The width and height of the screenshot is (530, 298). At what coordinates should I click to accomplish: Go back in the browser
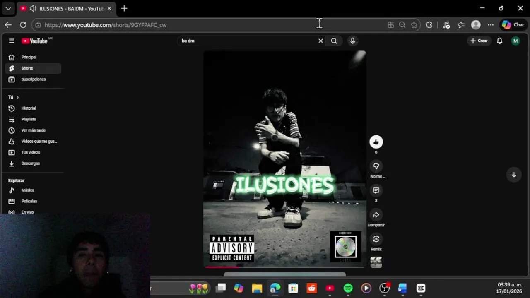click(x=8, y=25)
